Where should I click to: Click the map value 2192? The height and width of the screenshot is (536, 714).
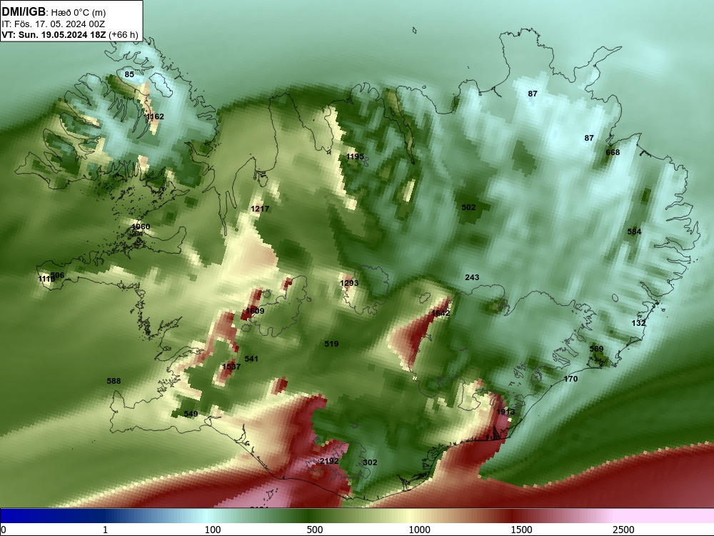pyautogui.click(x=329, y=461)
